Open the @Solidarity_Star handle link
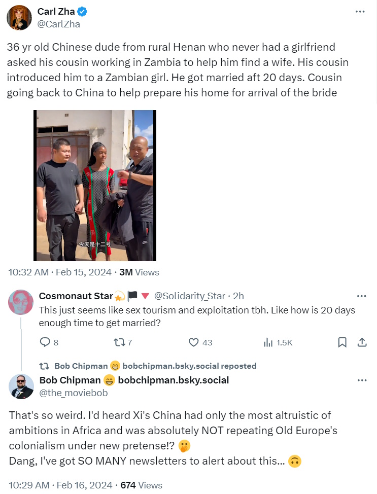This screenshot has width=377, height=494. 189,296
